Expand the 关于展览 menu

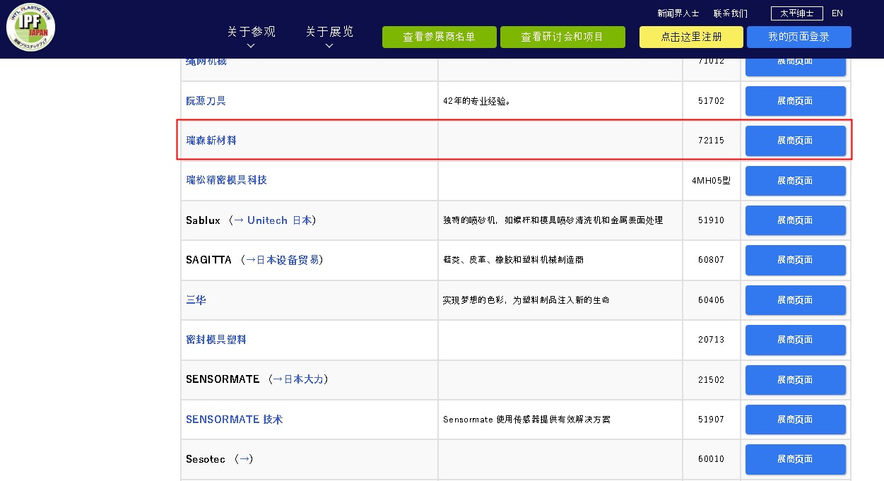pyautogui.click(x=329, y=37)
